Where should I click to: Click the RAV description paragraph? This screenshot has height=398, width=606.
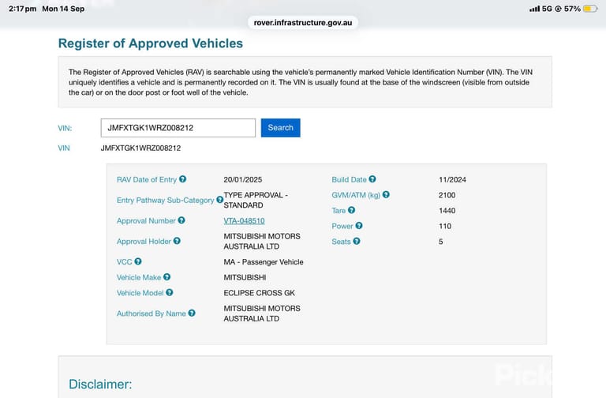pos(301,82)
